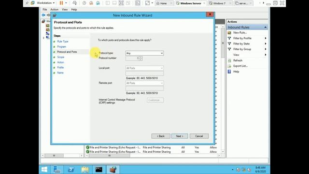Show hidden system tray icons arrow
The image size is (309, 174).
(233, 170)
